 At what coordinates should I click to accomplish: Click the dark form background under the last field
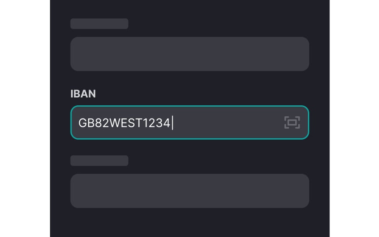(190, 223)
